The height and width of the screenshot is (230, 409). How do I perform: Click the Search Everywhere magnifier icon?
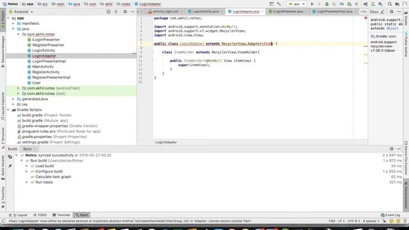(x=390, y=4)
